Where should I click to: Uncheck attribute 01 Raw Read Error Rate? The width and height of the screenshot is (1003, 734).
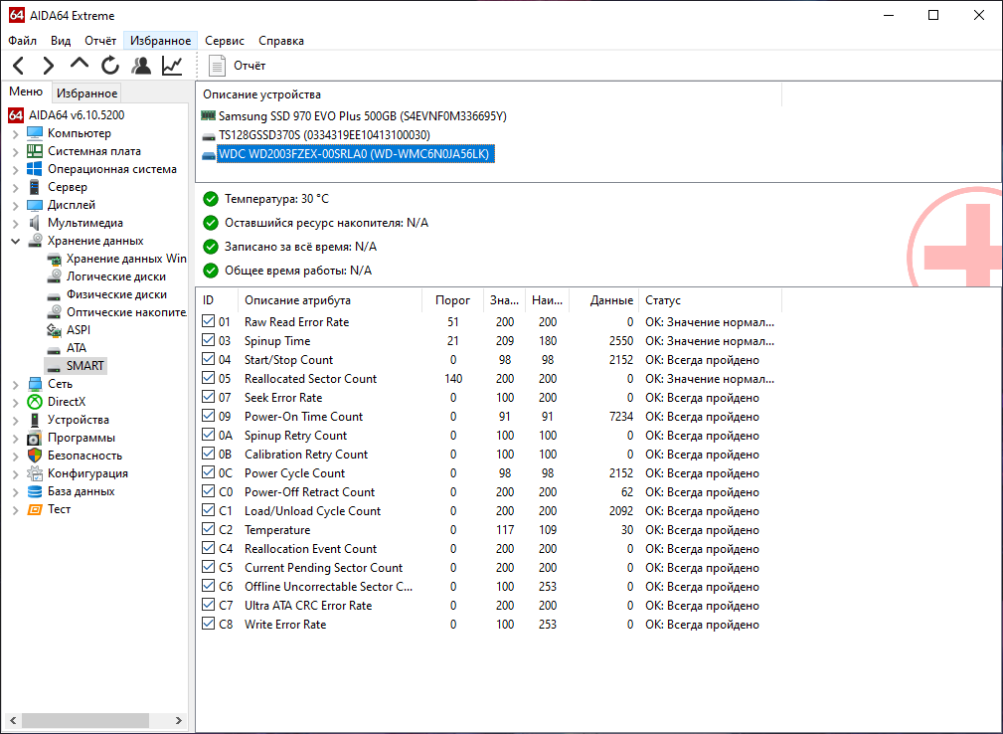(x=208, y=321)
